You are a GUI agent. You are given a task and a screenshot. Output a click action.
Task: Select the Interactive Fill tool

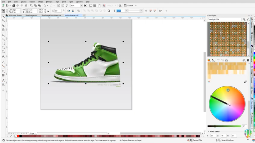(x=3, y=85)
